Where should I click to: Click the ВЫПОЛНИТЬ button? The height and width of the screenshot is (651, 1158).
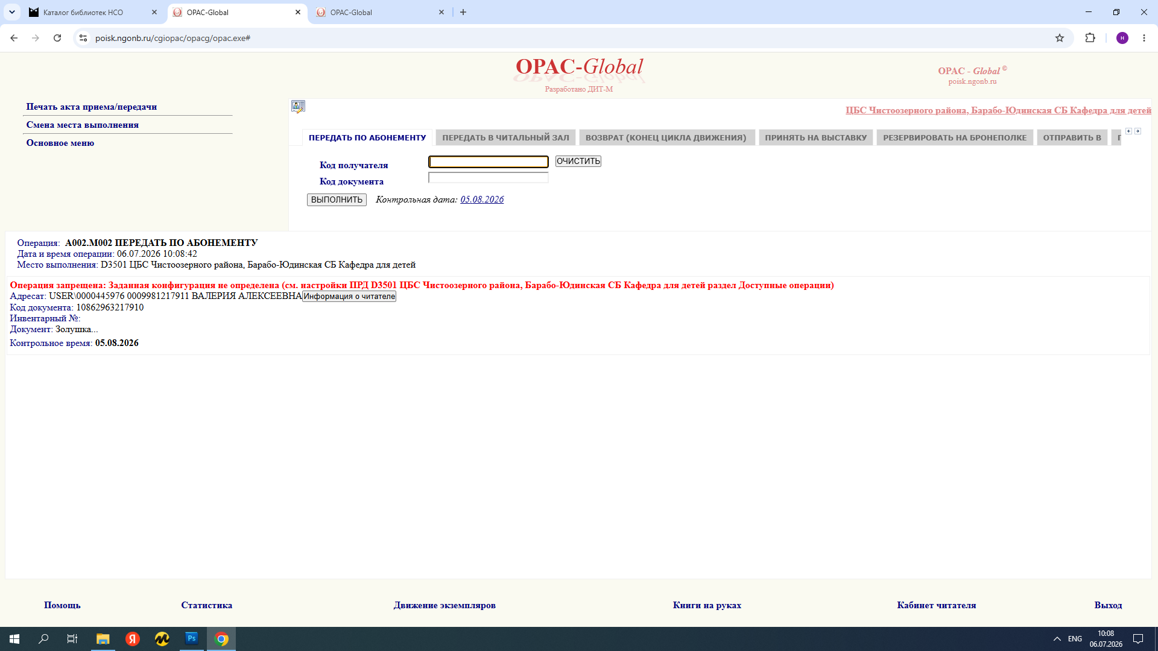[x=337, y=200]
